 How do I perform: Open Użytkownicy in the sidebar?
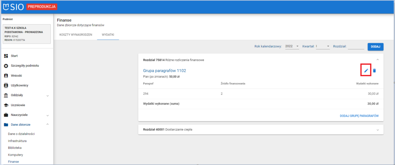click(x=19, y=86)
